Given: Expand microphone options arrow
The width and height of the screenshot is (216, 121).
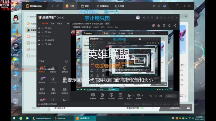Looking at the screenshot, I should point(133,95).
